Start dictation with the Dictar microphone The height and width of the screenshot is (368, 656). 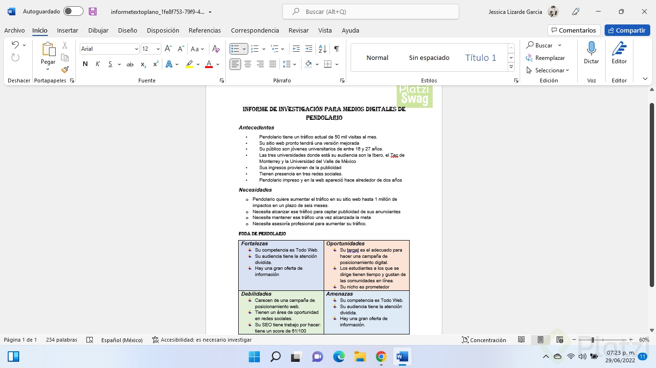(x=591, y=53)
